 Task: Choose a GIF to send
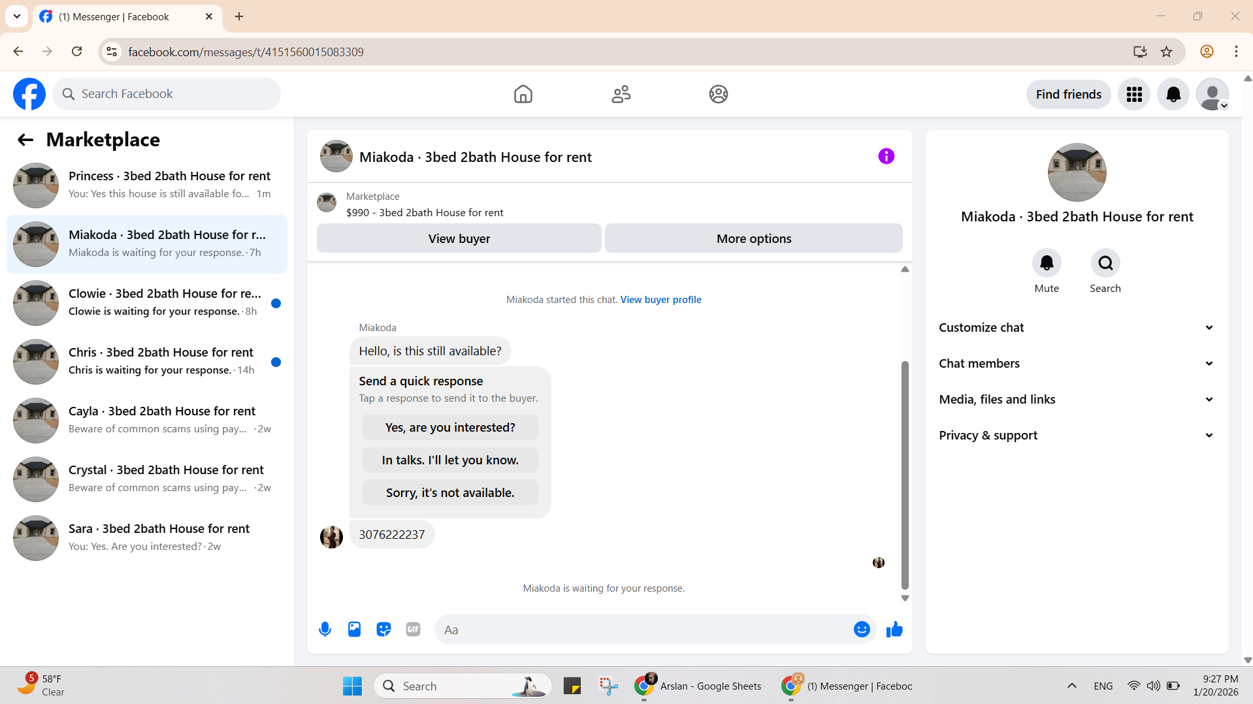point(413,630)
